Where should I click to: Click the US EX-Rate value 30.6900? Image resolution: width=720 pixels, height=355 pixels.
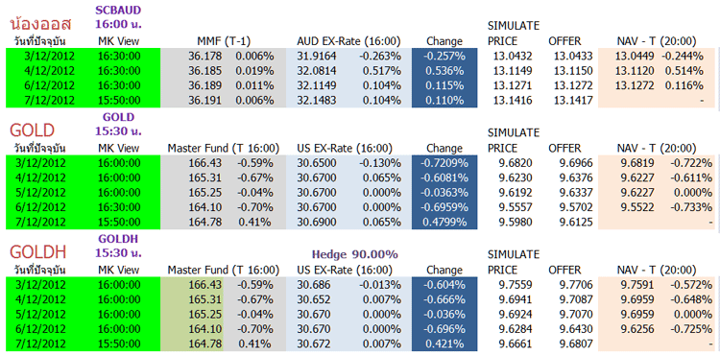tap(317, 222)
